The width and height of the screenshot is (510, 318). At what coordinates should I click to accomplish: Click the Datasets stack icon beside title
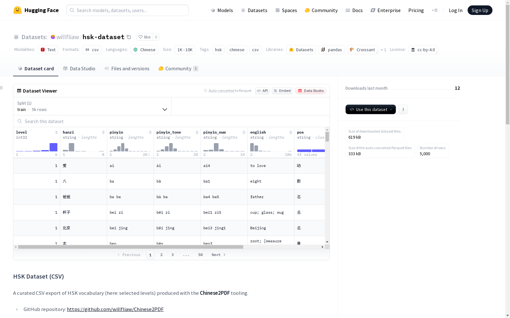(x=16, y=37)
